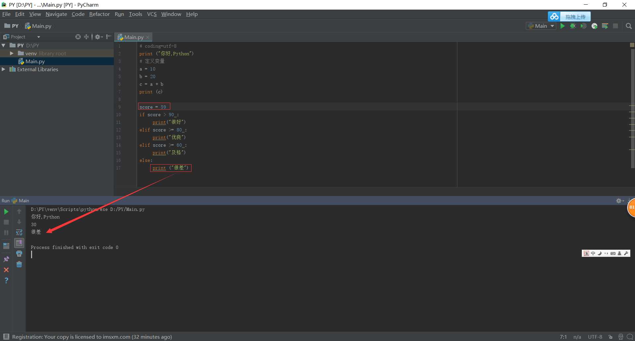Click the inspection status indicator at editor top-right
Image resolution: width=635 pixels, height=341 pixels.
coord(632,45)
